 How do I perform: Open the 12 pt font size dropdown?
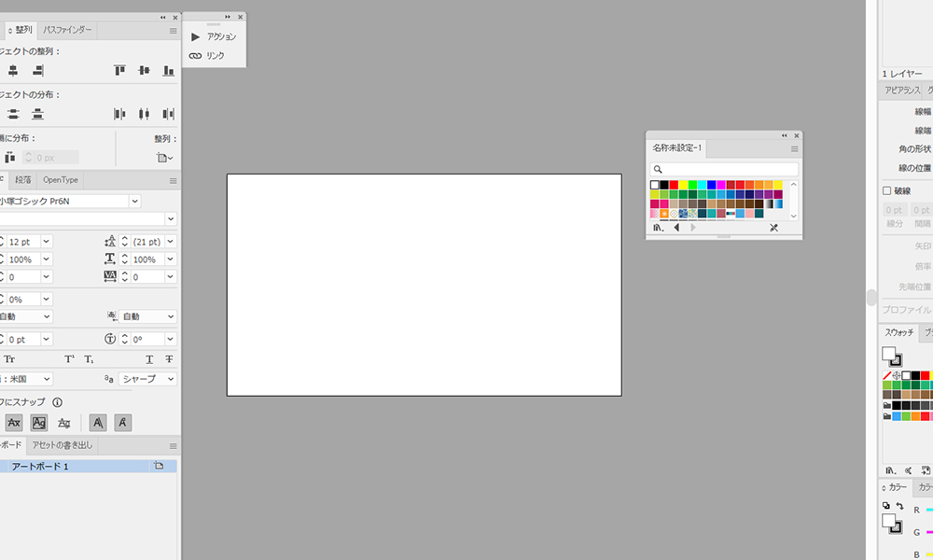46,242
